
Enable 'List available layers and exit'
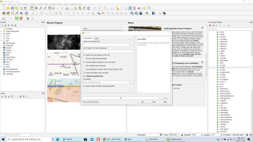coord(84,66)
